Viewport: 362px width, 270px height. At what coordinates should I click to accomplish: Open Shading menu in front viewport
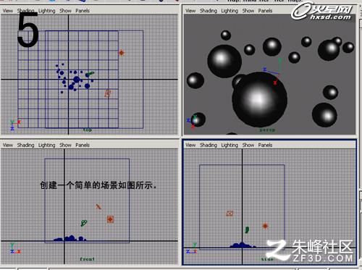(25, 145)
